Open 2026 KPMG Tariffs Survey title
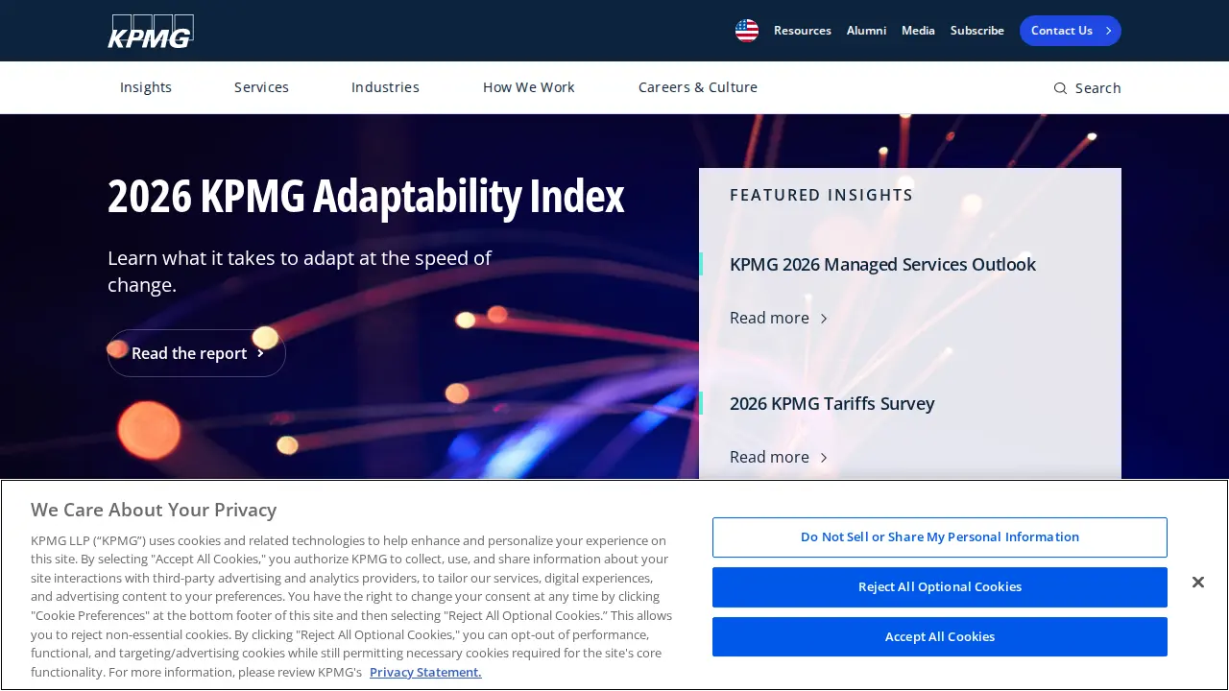Image resolution: width=1229 pixels, height=691 pixels. [x=831, y=403]
